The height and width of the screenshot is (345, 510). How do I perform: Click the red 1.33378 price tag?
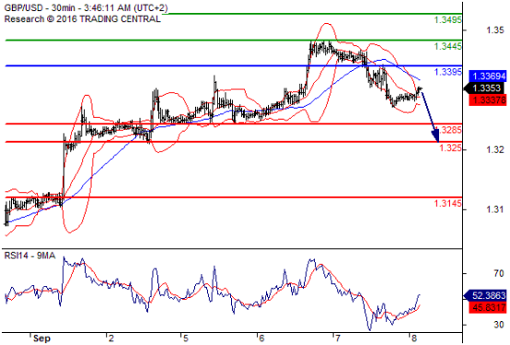[x=488, y=100]
